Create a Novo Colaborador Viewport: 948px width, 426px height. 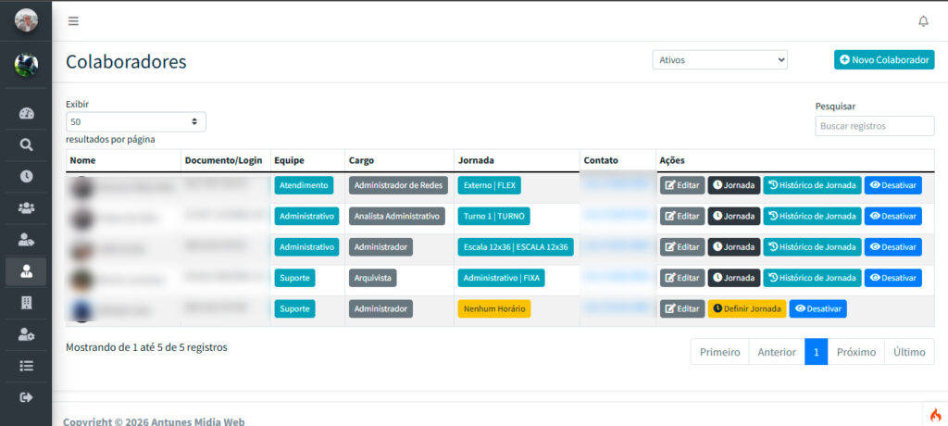tap(884, 60)
